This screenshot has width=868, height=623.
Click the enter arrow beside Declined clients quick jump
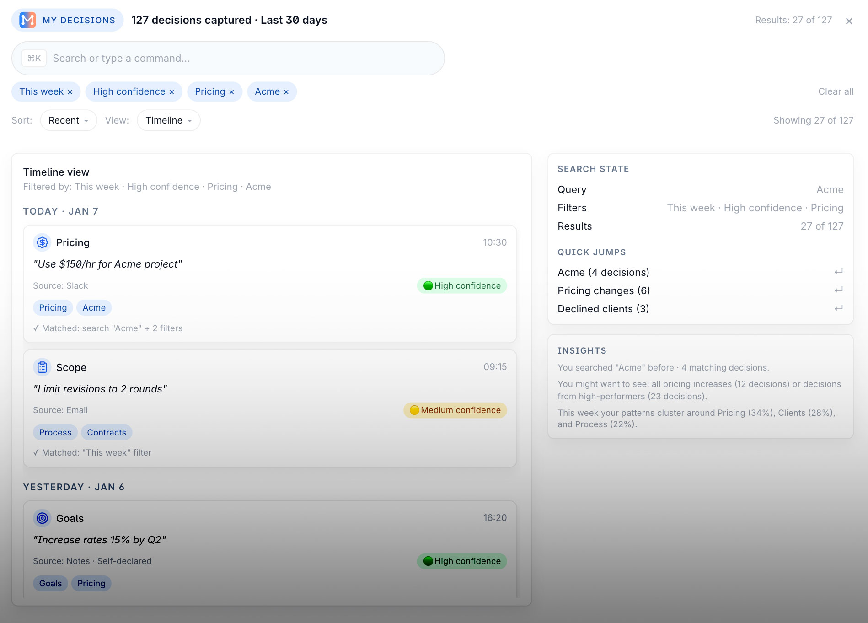[838, 308]
